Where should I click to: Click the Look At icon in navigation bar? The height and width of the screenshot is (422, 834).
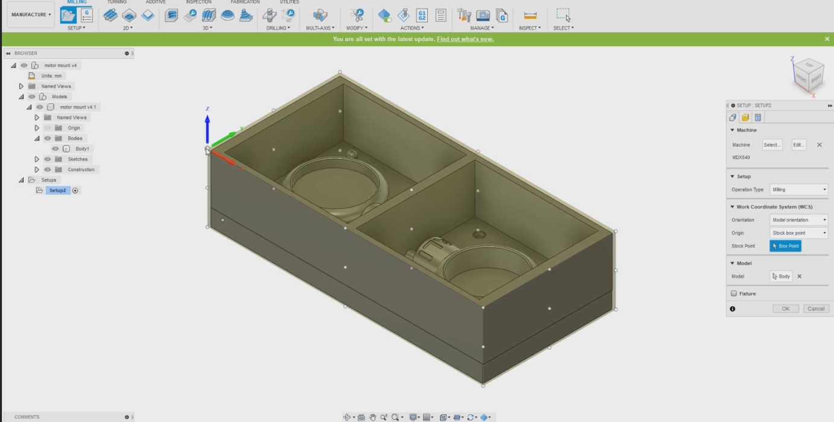[x=361, y=417]
